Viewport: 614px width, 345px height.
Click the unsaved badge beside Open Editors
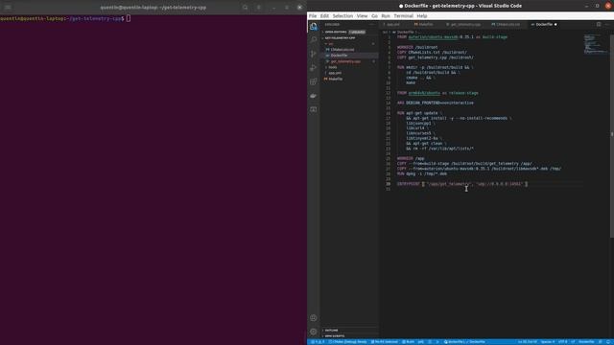[x=357, y=32]
